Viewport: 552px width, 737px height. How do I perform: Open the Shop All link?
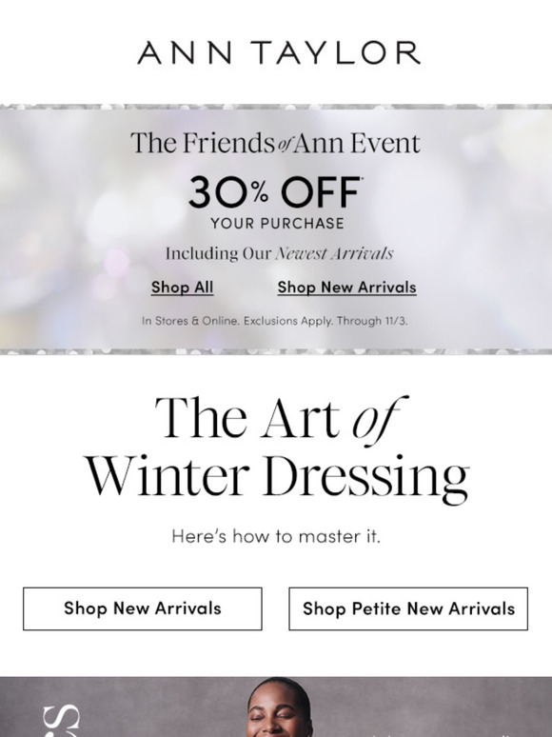[x=183, y=288]
